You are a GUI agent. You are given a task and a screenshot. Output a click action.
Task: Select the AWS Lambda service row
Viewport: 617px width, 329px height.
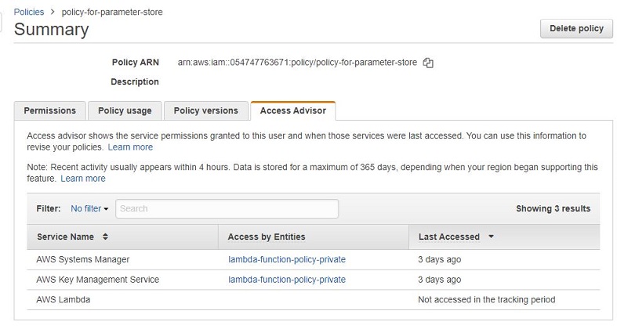[x=314, y=300]
